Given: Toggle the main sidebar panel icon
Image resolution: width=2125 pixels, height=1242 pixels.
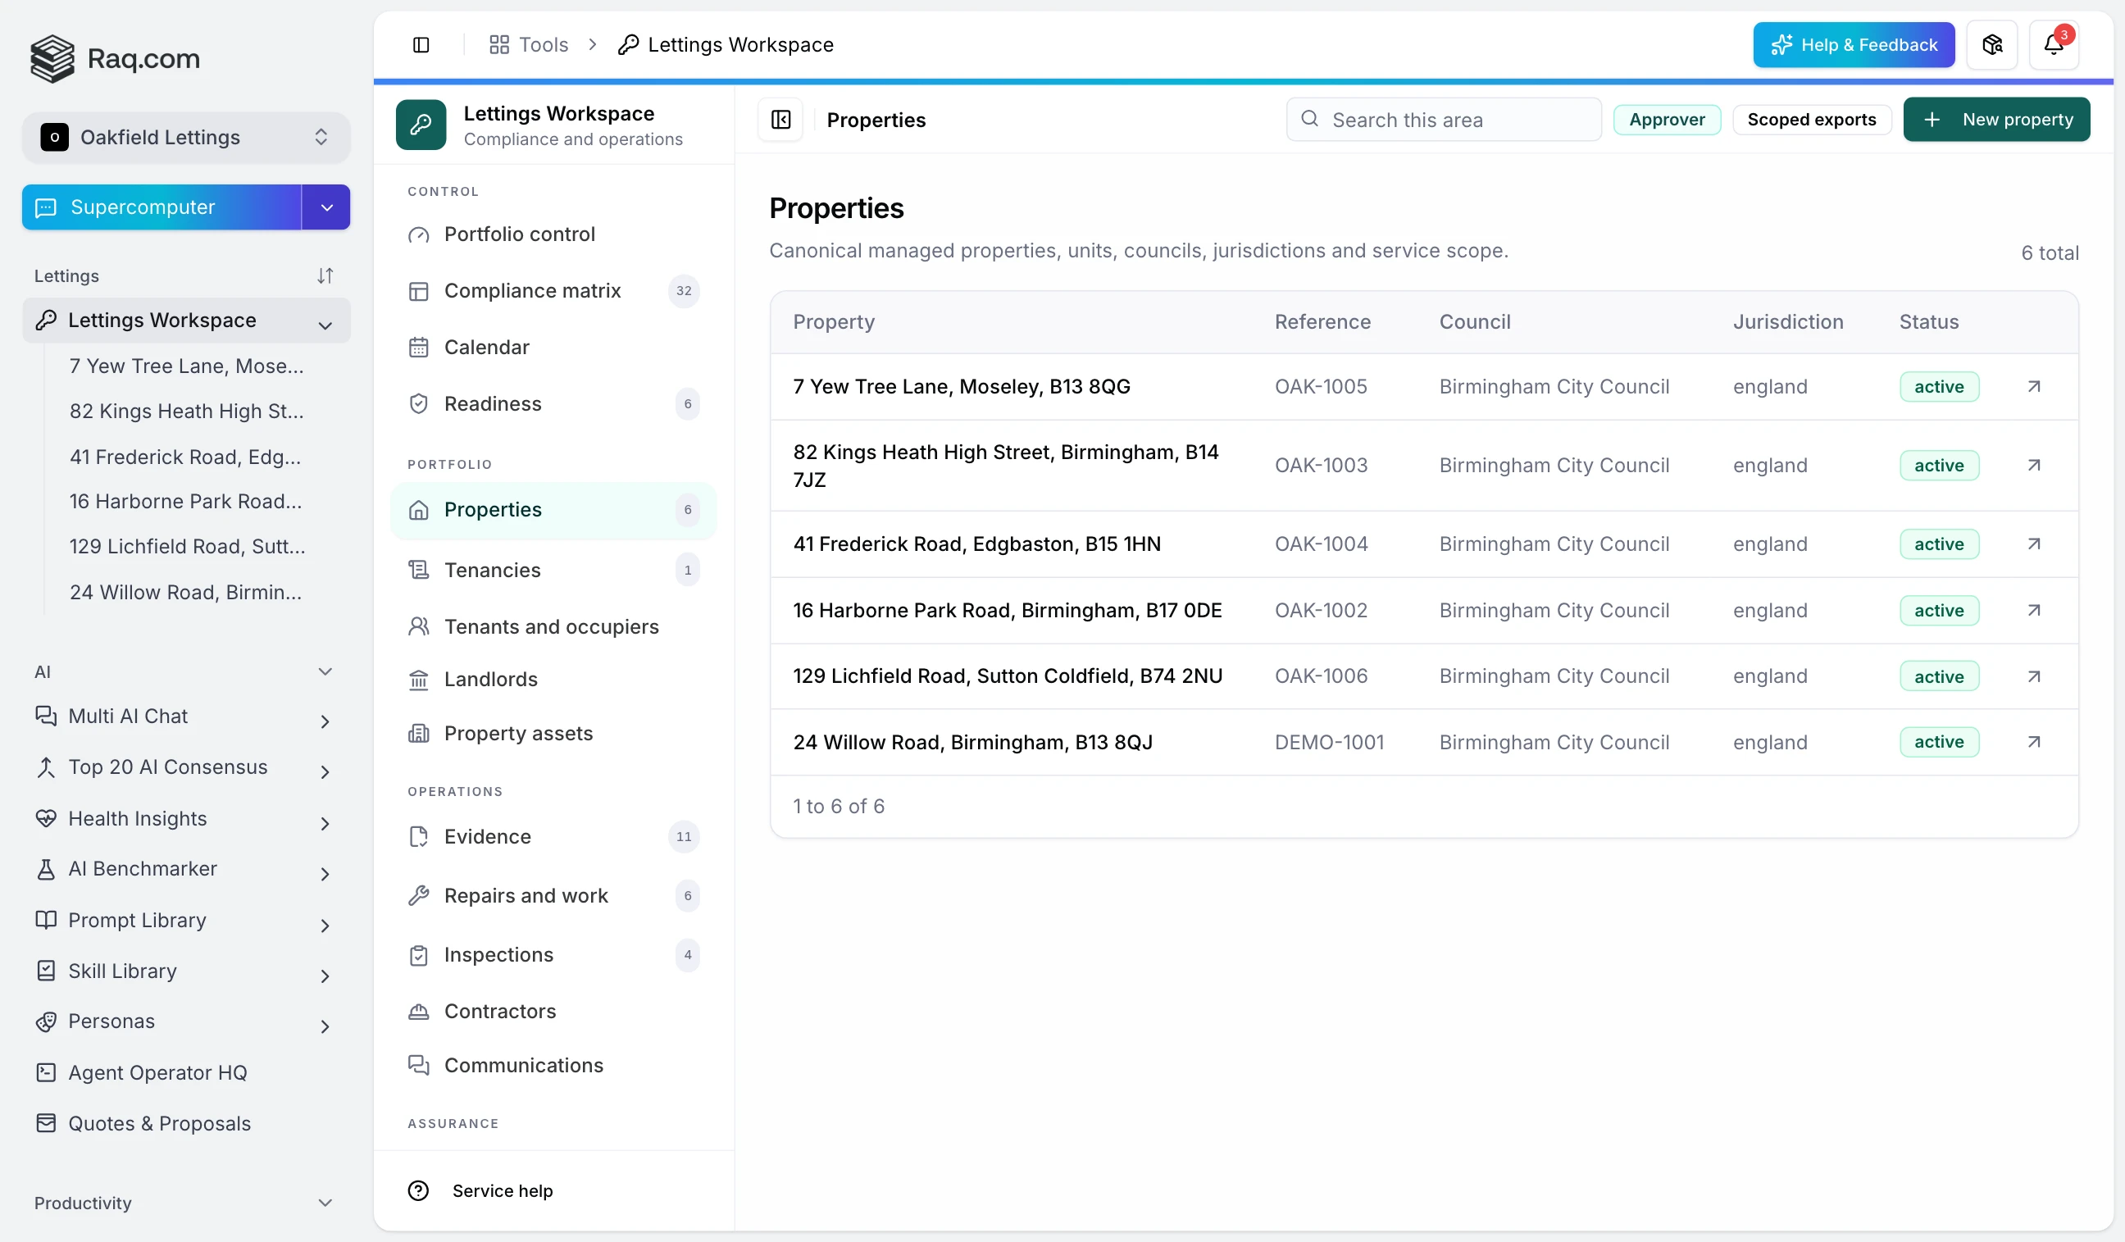Looking at the screenshot, I should point(421,45).
